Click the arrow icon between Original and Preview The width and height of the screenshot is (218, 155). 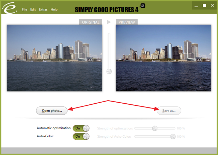coord(109,22)
